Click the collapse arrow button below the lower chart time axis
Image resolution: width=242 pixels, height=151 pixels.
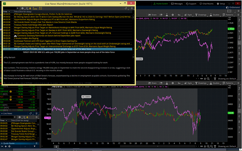[56, 147]
